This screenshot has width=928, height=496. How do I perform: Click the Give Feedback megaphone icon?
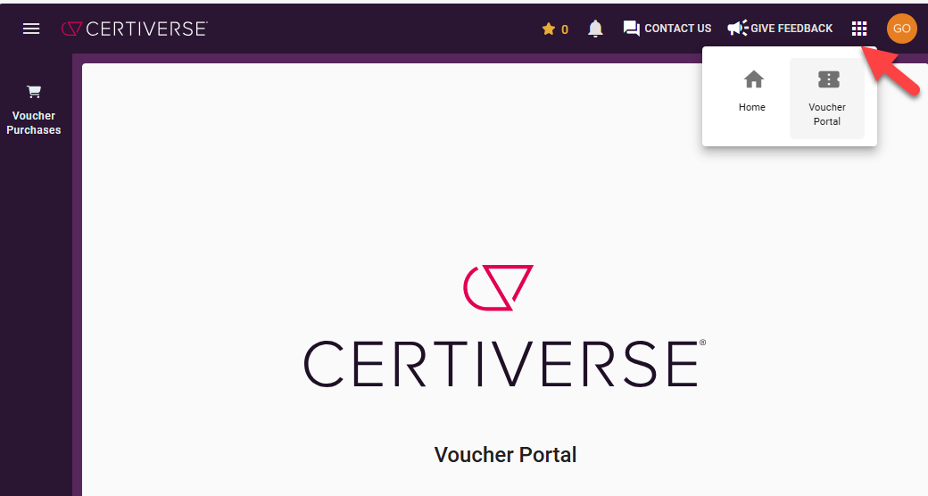(737, 28)
